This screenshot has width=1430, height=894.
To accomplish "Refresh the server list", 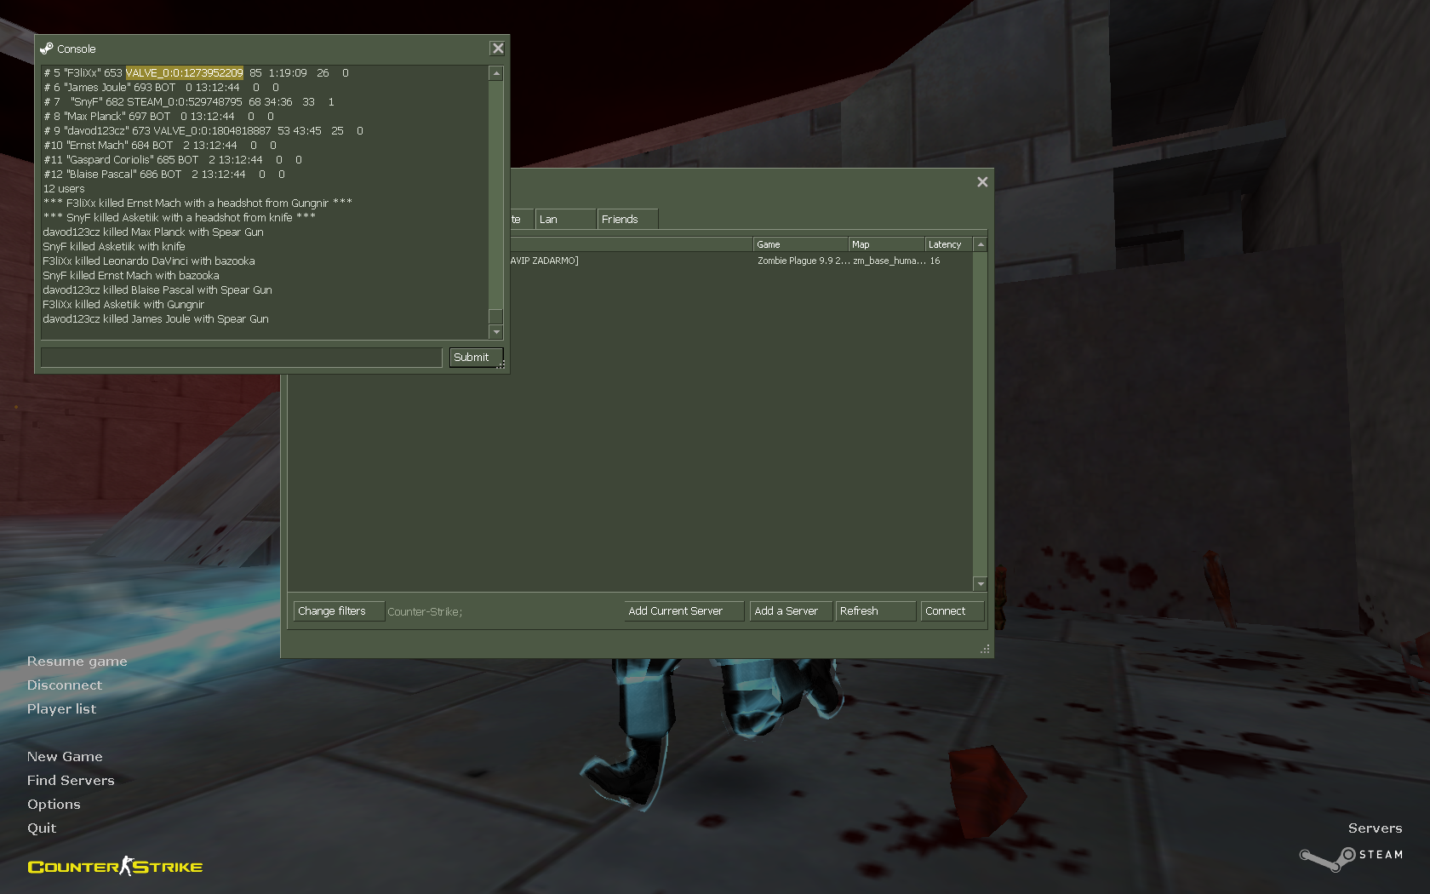I will 875,611.
